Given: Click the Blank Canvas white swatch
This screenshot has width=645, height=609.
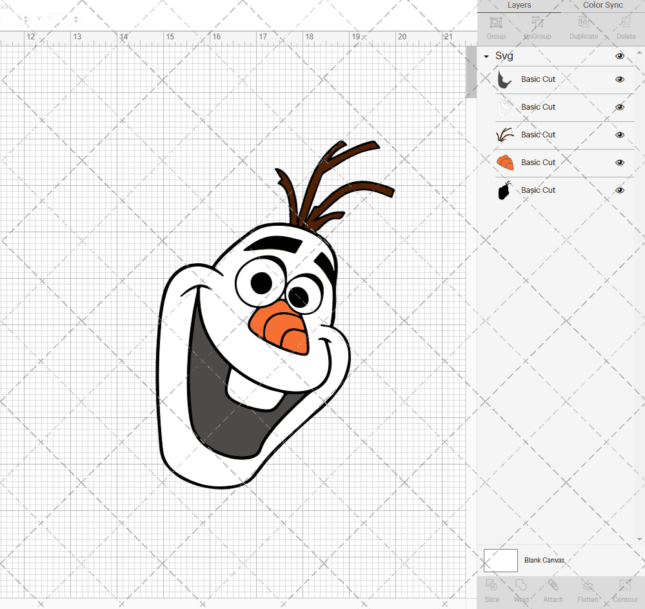Looking at the screenshot, I should coord(501,561).
